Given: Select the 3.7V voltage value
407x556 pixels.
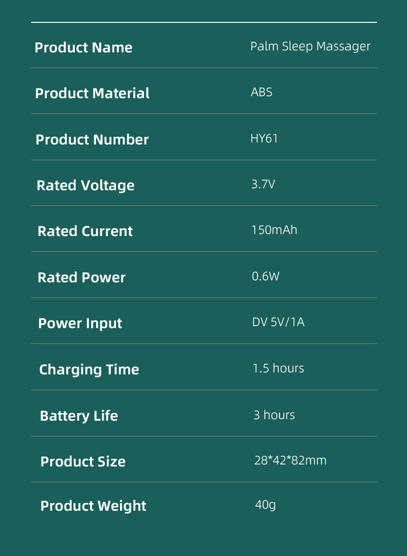Looking at the screenshot, I should 263,184.
